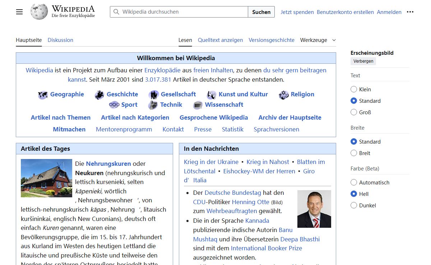Click the 3.017.381 article count link
This screenshot has width=431, height=265.
[x=158, y=79]
